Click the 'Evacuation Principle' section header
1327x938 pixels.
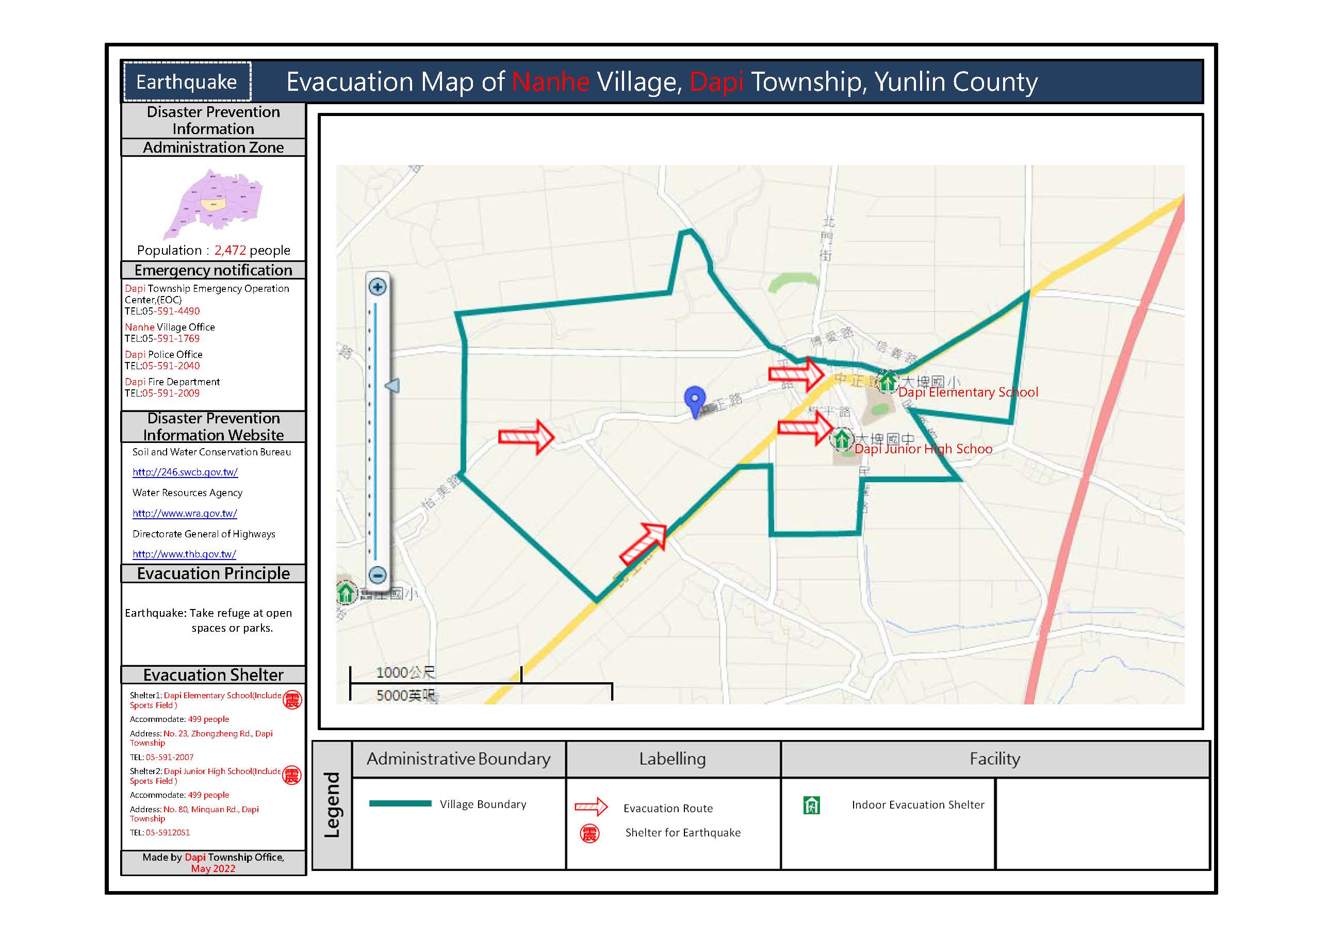(x=214, y=573)
